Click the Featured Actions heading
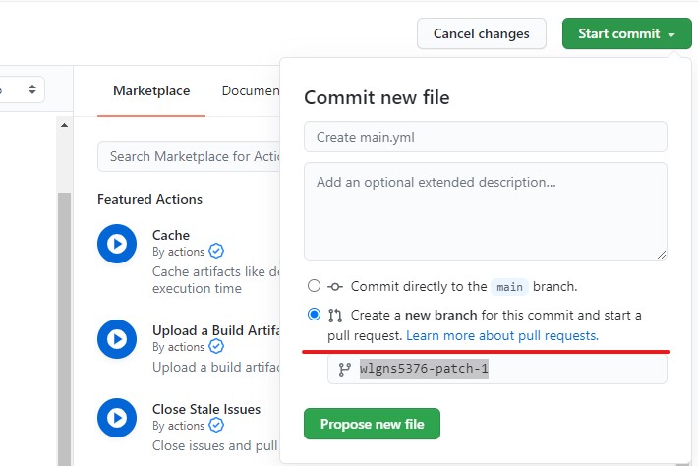 coord(149,199)
